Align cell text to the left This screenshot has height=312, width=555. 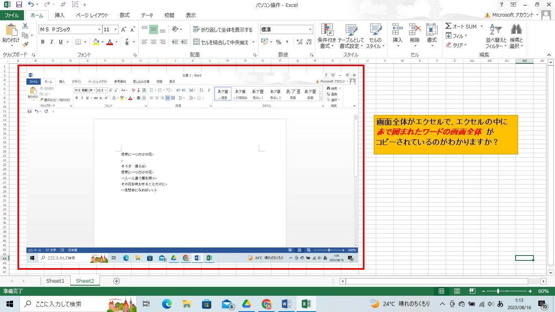(x=145, y=42)
